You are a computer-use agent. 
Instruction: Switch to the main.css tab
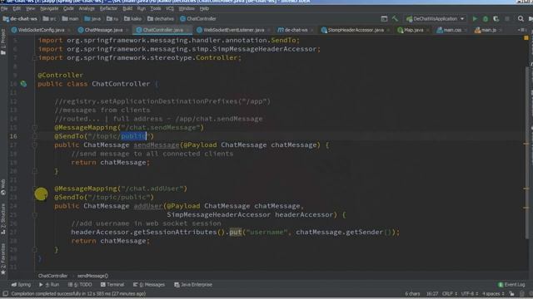pos(450,30)
